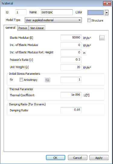The image size is (113, 164).
Task: Switch to the Porous tab
Action: pyautogui.click(x=23, y=28)
